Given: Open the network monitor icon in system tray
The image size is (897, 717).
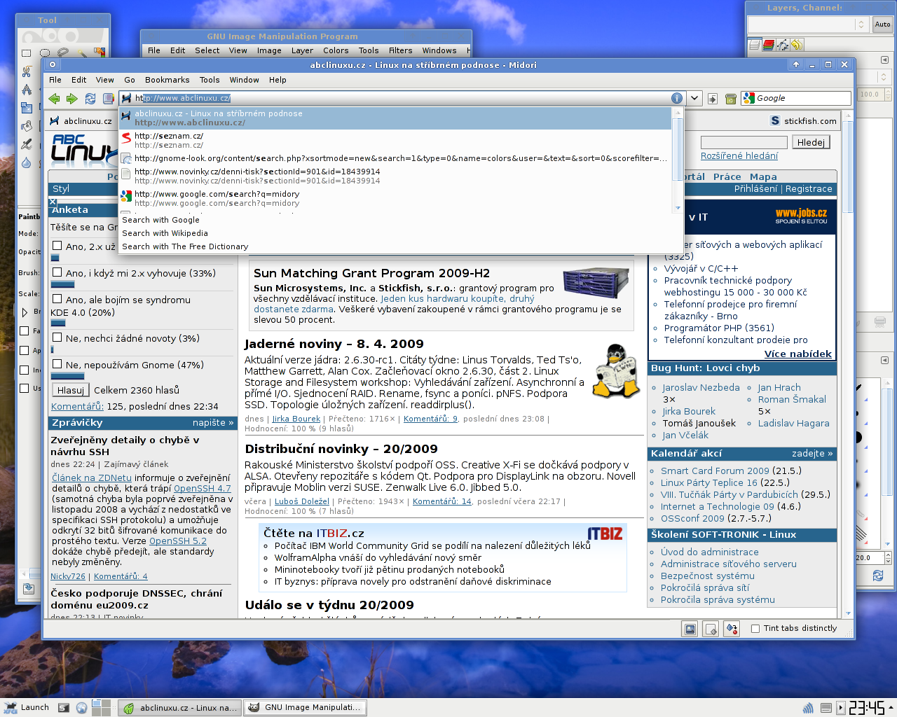Looking at the screenshot, I should click(x=808, y=708).
